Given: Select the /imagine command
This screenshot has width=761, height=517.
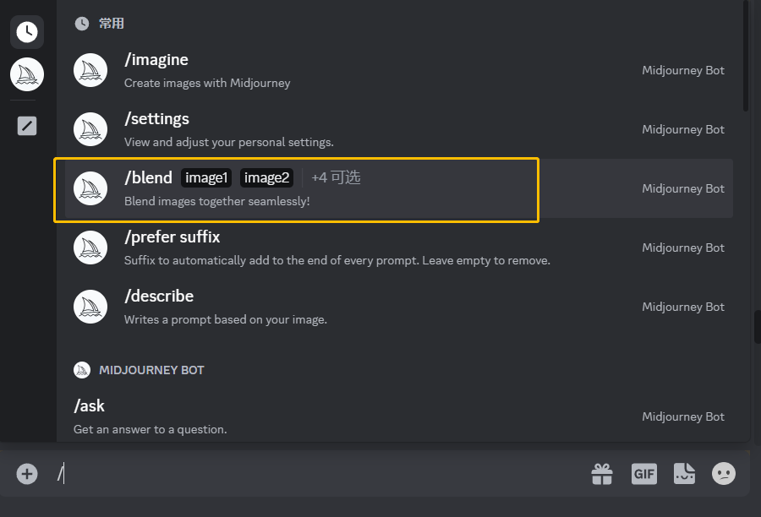Looking at the screenshot, I should (156, 60).
